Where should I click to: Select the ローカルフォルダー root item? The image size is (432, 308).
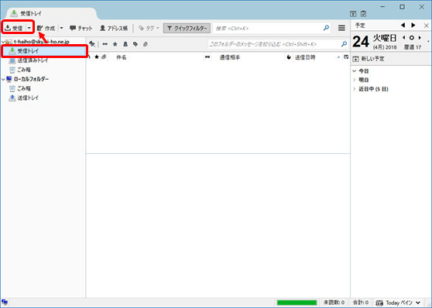coord(31,79)
